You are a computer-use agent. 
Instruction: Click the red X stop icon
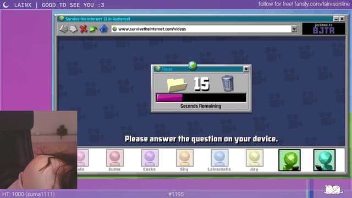tap(83, 29)
